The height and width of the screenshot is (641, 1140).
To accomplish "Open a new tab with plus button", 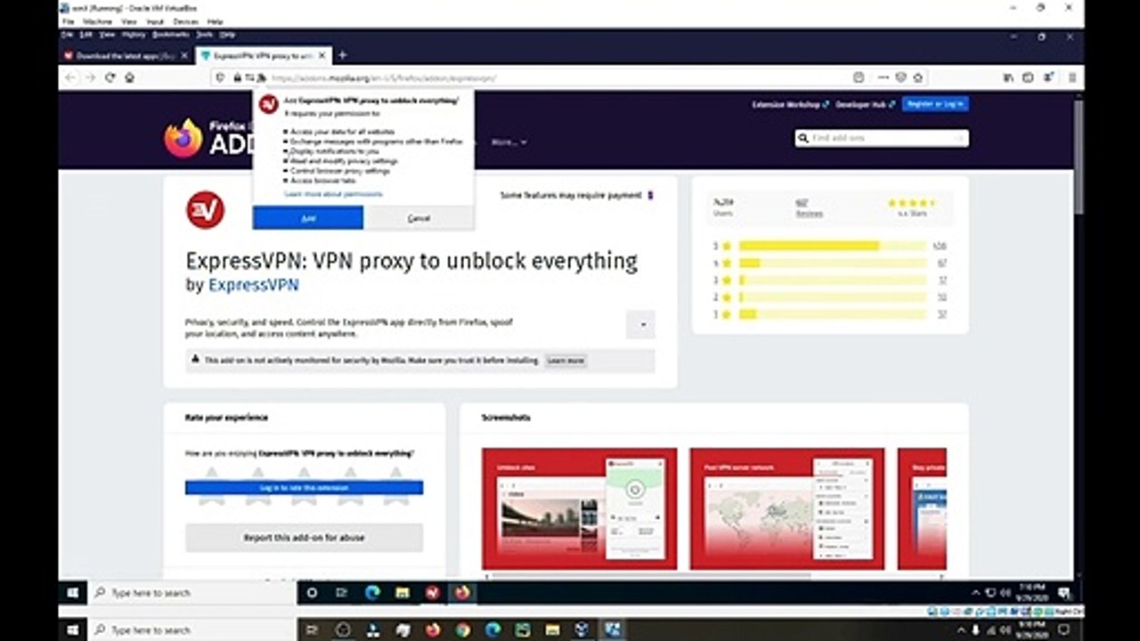I will 342,55.
